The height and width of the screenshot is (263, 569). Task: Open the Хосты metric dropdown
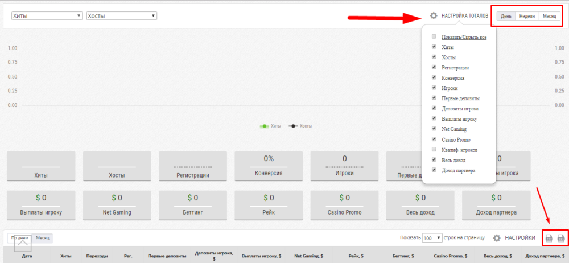[121, 16]
